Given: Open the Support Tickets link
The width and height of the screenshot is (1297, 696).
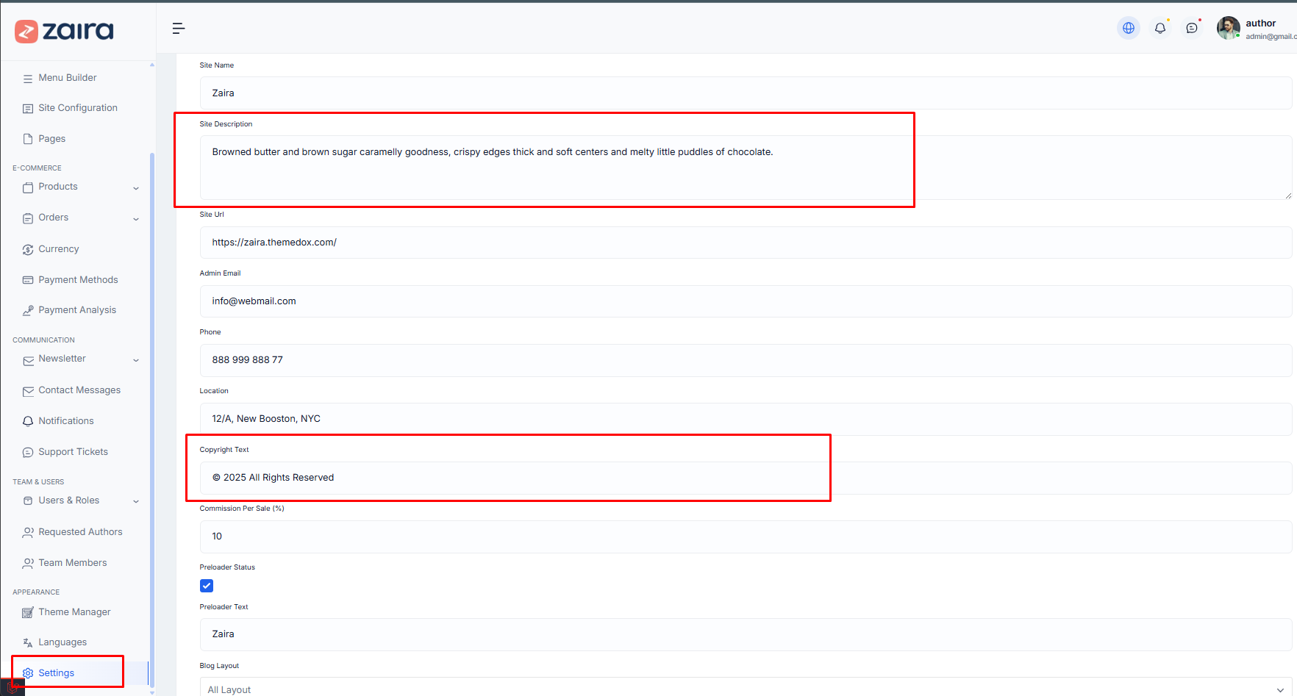Looking at the screenshot, I should pyautogui.click(x=73, y=452).
